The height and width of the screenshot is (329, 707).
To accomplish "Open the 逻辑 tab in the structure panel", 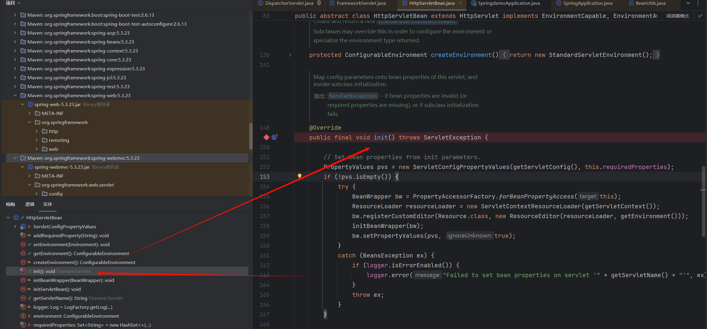I will 30,204.
